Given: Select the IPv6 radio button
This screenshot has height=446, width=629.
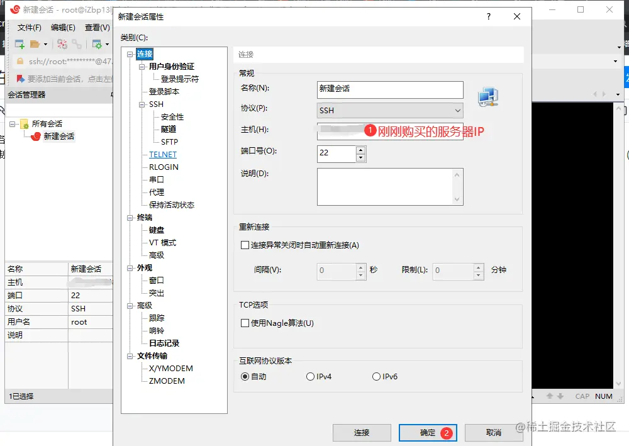Looking at the screenshot, I should [x=376, y=377].
